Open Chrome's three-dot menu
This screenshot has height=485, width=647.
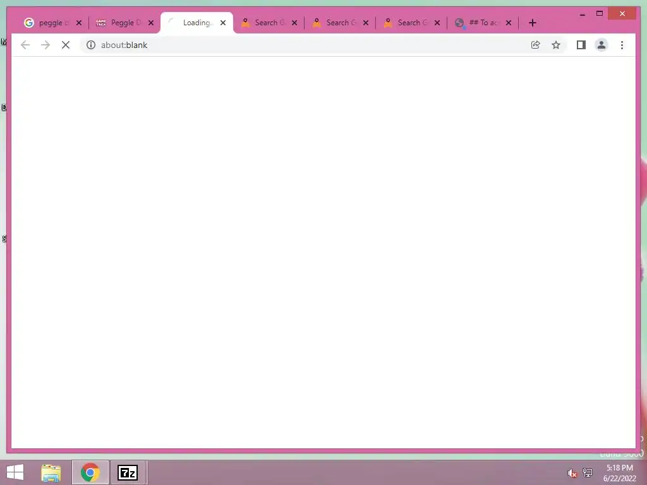coord(622,45)
